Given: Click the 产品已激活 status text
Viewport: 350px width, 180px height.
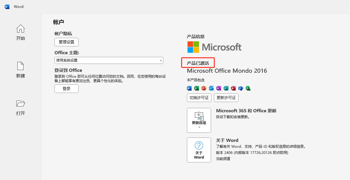Looking at the screenshot, I should [198, 63].
